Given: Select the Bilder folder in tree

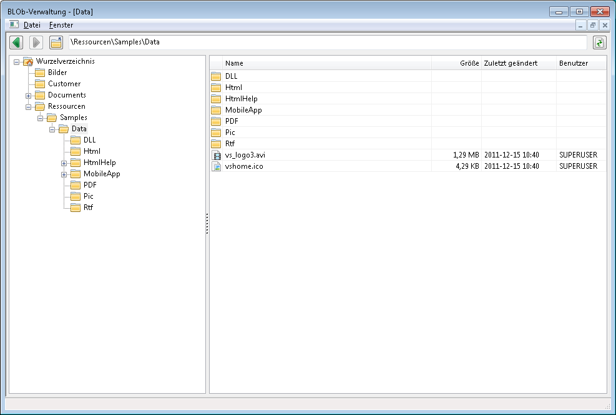Looking at the screenshot, I should click(57, 72).
